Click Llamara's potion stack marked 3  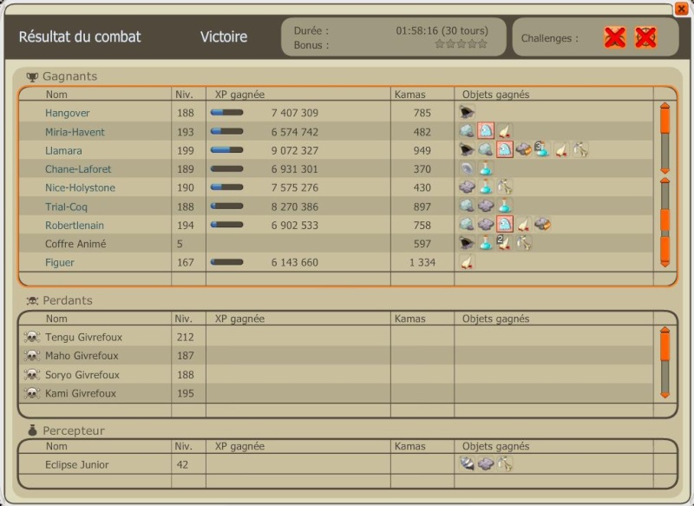542,150
